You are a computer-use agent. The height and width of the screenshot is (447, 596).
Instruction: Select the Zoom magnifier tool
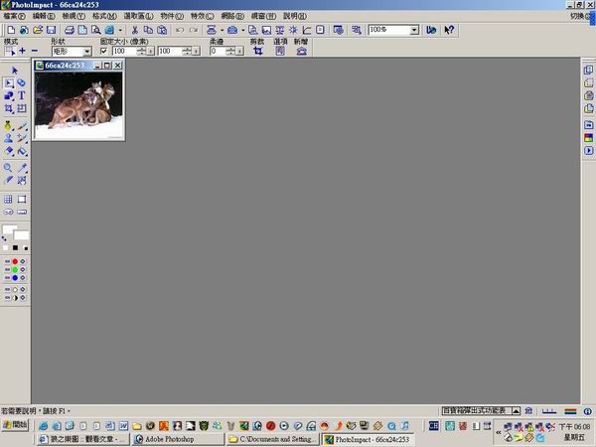coord(8,168)
